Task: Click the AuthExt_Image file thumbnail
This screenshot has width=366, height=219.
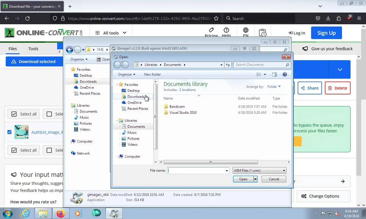Action: [21, 132]
